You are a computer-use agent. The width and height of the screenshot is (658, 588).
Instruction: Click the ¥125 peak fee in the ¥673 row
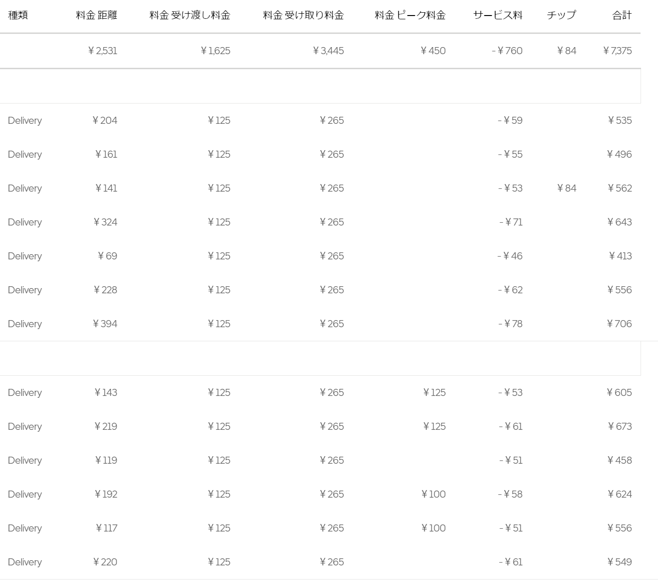(x=435, y=427)
